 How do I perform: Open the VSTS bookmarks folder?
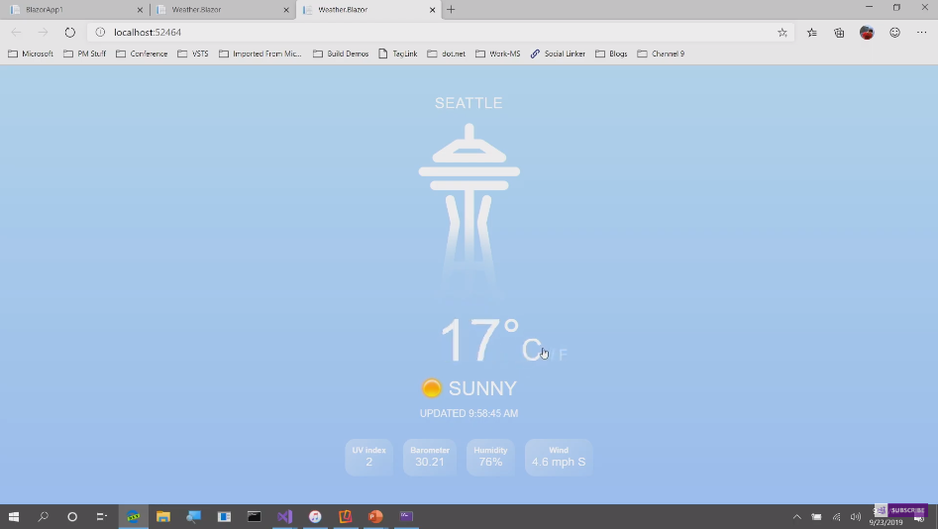(193, 53)
